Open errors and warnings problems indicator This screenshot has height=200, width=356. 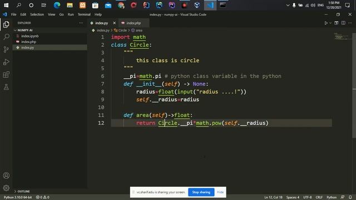pos(43,197)
